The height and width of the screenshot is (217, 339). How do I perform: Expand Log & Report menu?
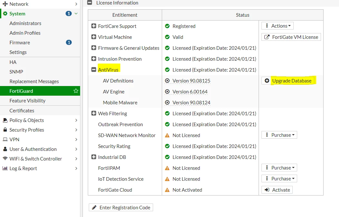point(40,168)
